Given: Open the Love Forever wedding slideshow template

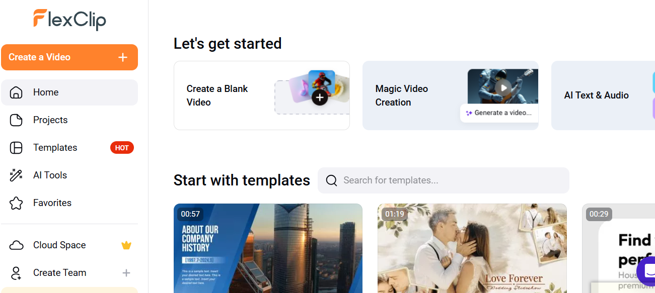Looking at the screenshot, I should [472, 248].
